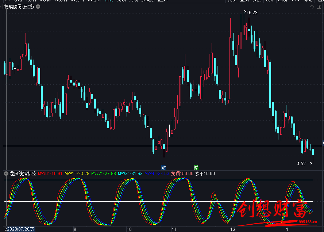Click the 减 event marker on chart

coord(196,167)
